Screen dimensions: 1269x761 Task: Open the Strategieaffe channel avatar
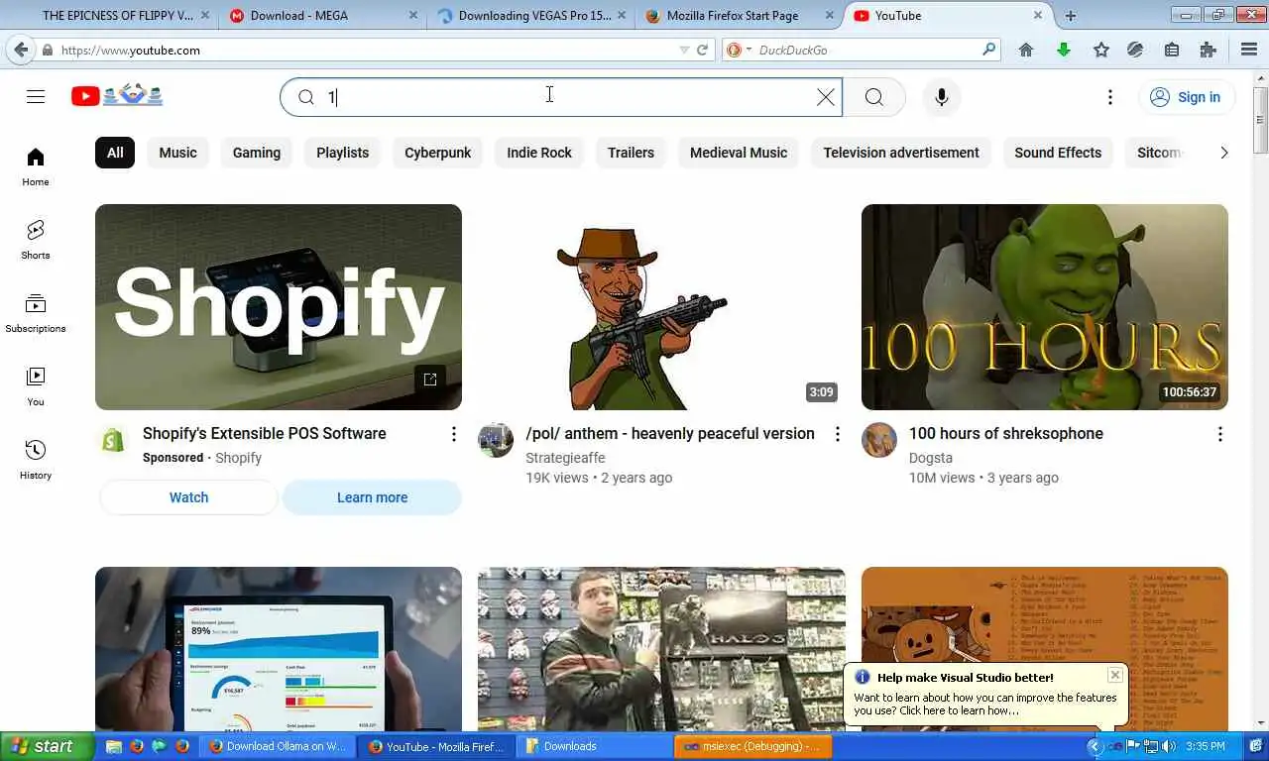click(496, 440)
